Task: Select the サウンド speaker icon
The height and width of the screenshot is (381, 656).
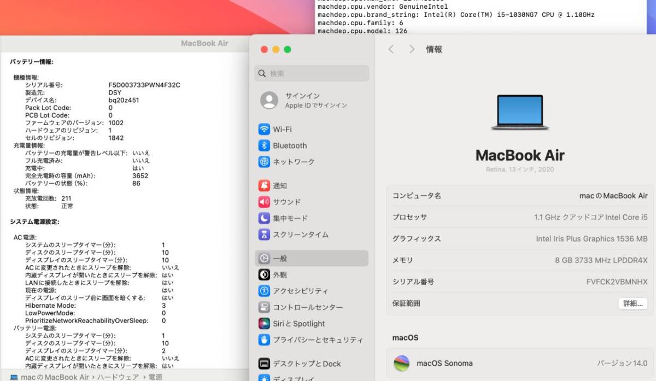Action: [265, 202]
